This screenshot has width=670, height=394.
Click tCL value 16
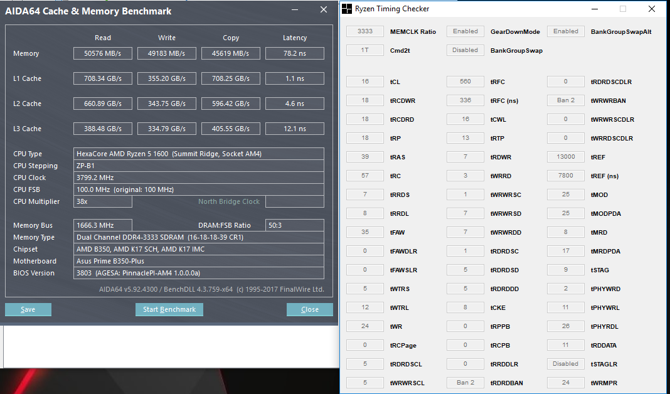(365, 82)
